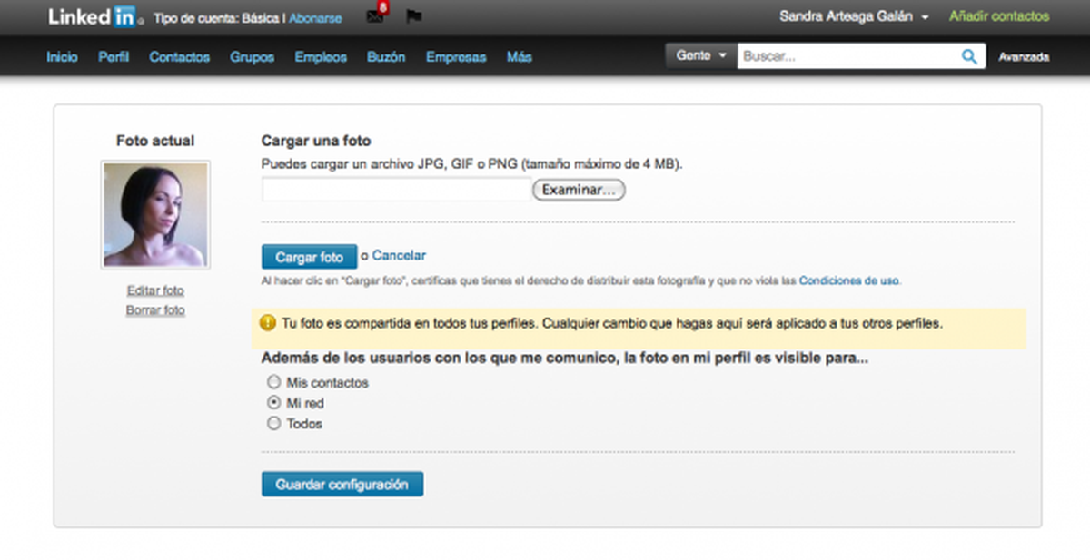Check notifications with the flag icon
The height and width of the screenshot is (560, 1090).
point(414,16)
